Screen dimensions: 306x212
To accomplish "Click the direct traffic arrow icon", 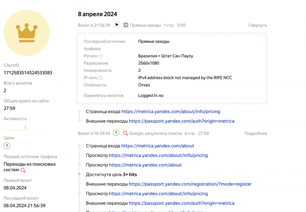I will tap(126, 25).
